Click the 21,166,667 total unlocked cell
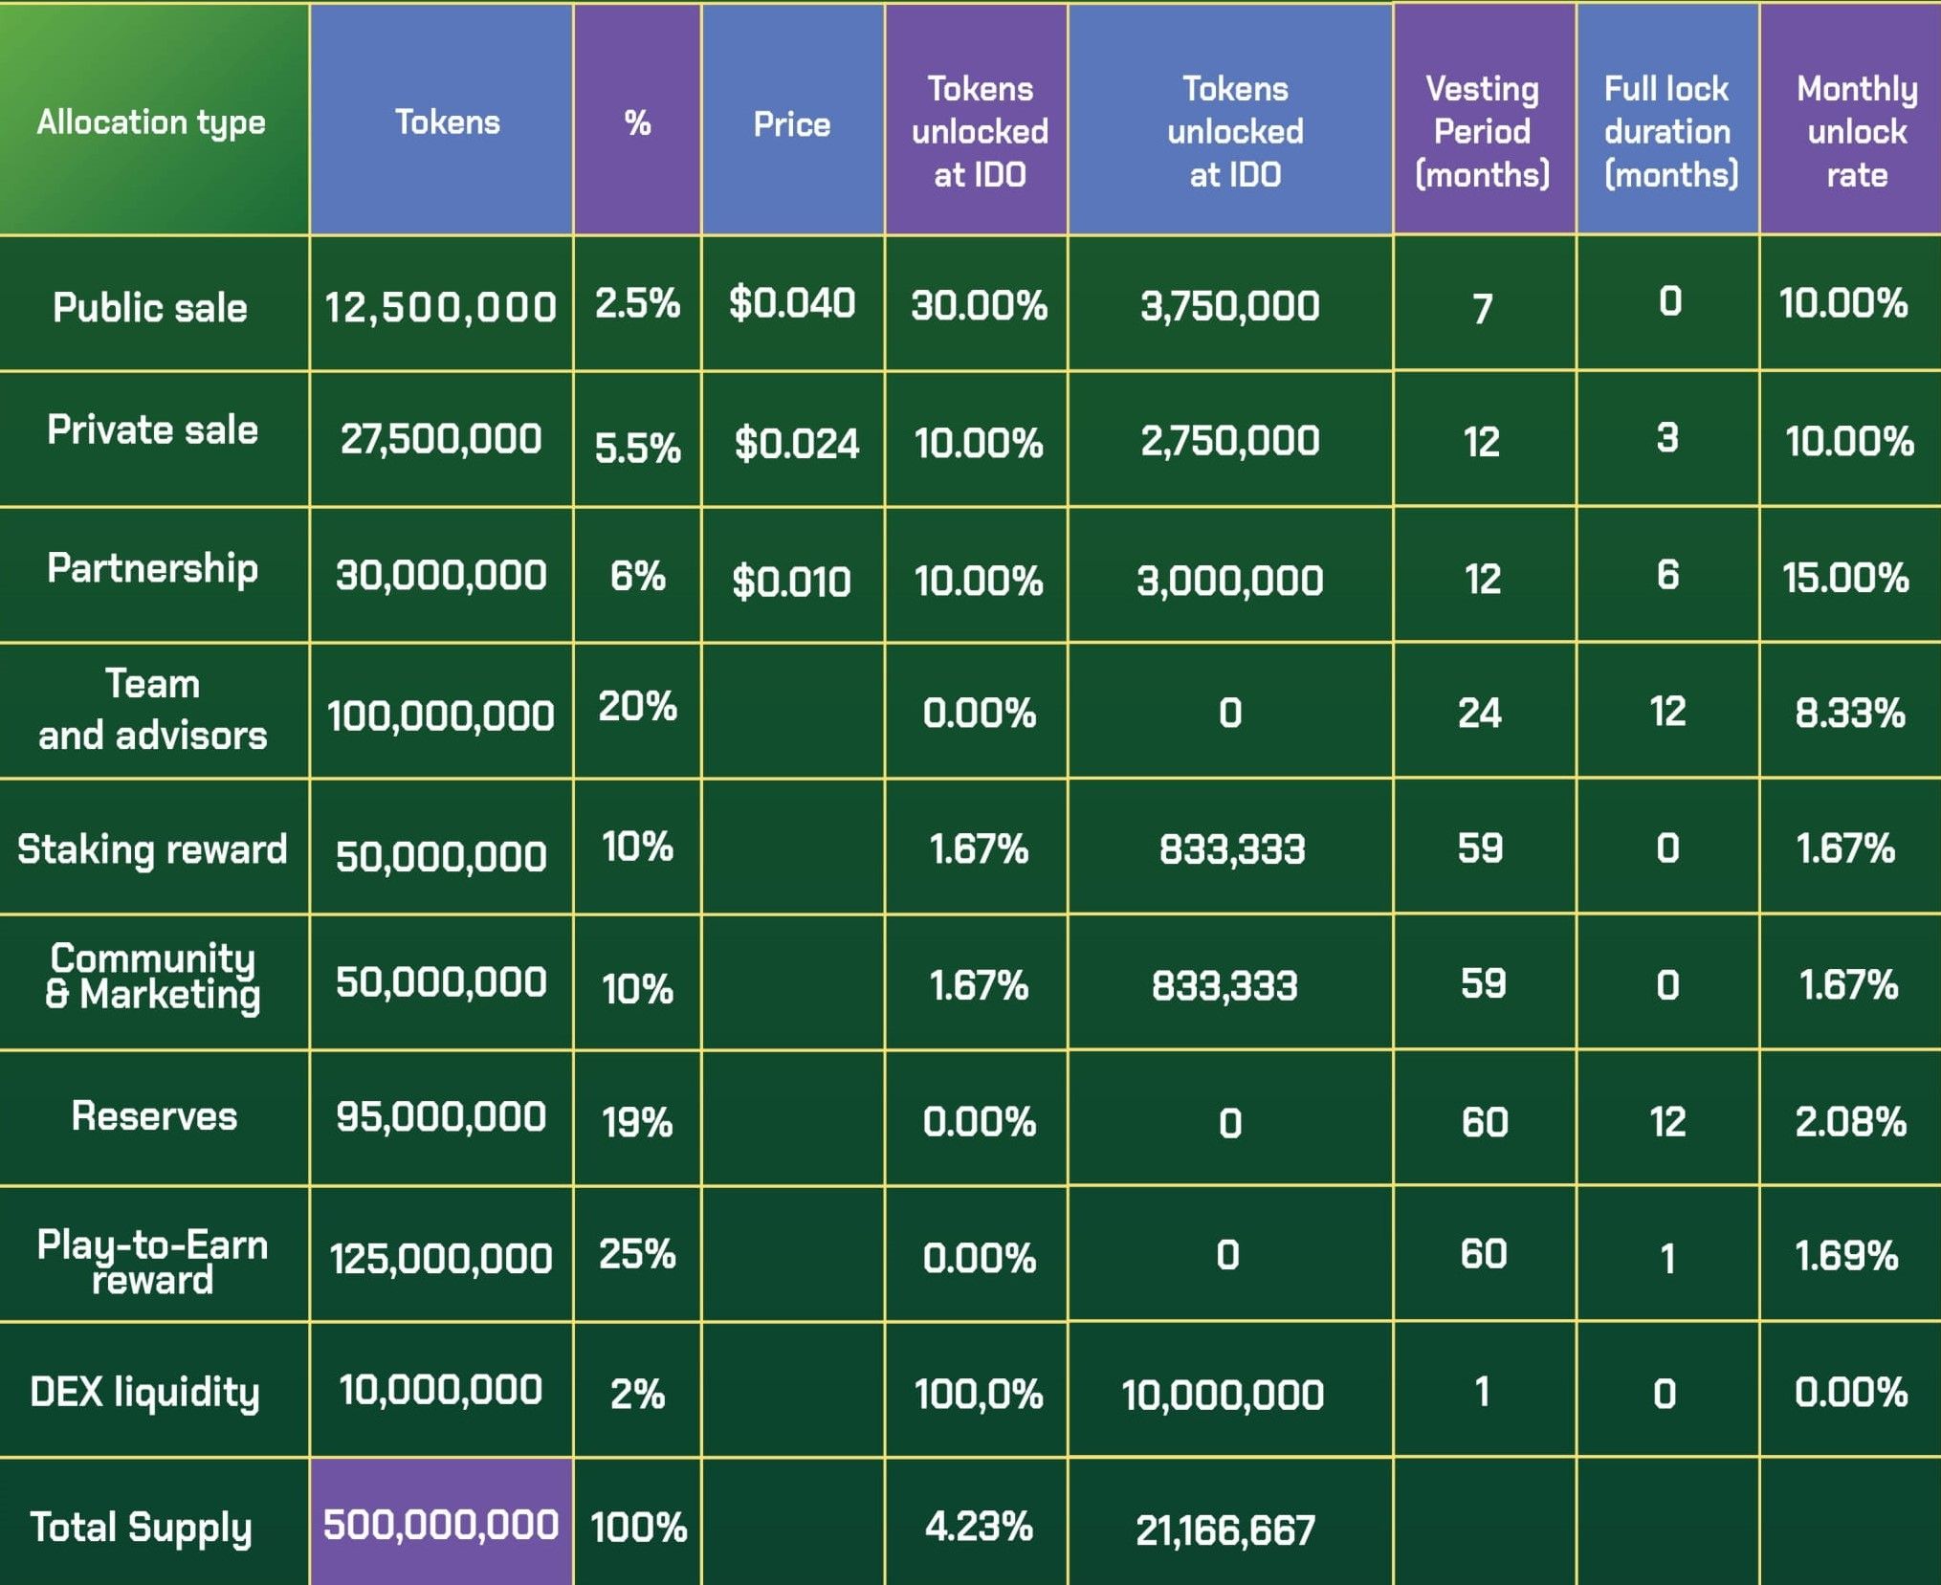 pyautogui.click(x=1225, y=1530)
